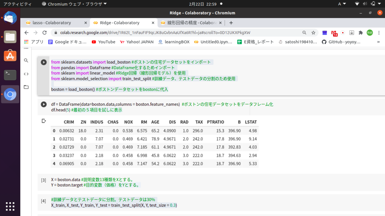Screen dimensions: 385x216
Task: Switch to the 線形回帰の精度 tab
Action: (x=192, y=23)
